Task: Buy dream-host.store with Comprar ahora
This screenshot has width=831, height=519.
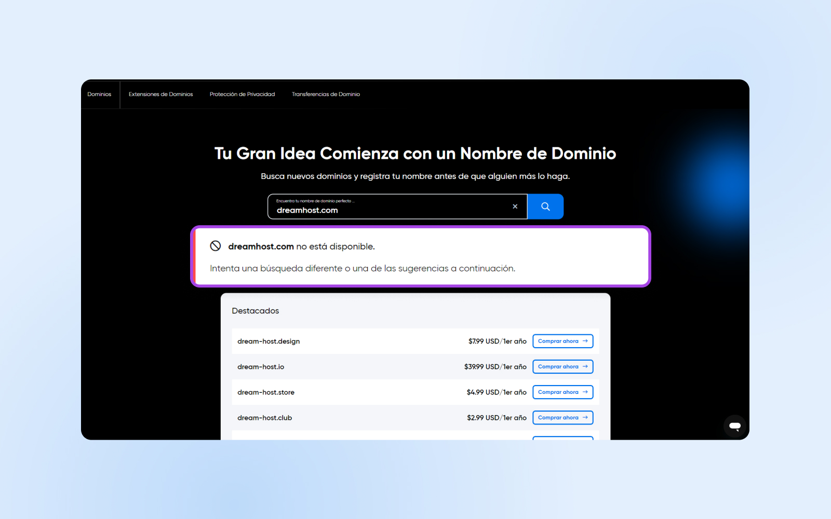Action: click(563, 392)
